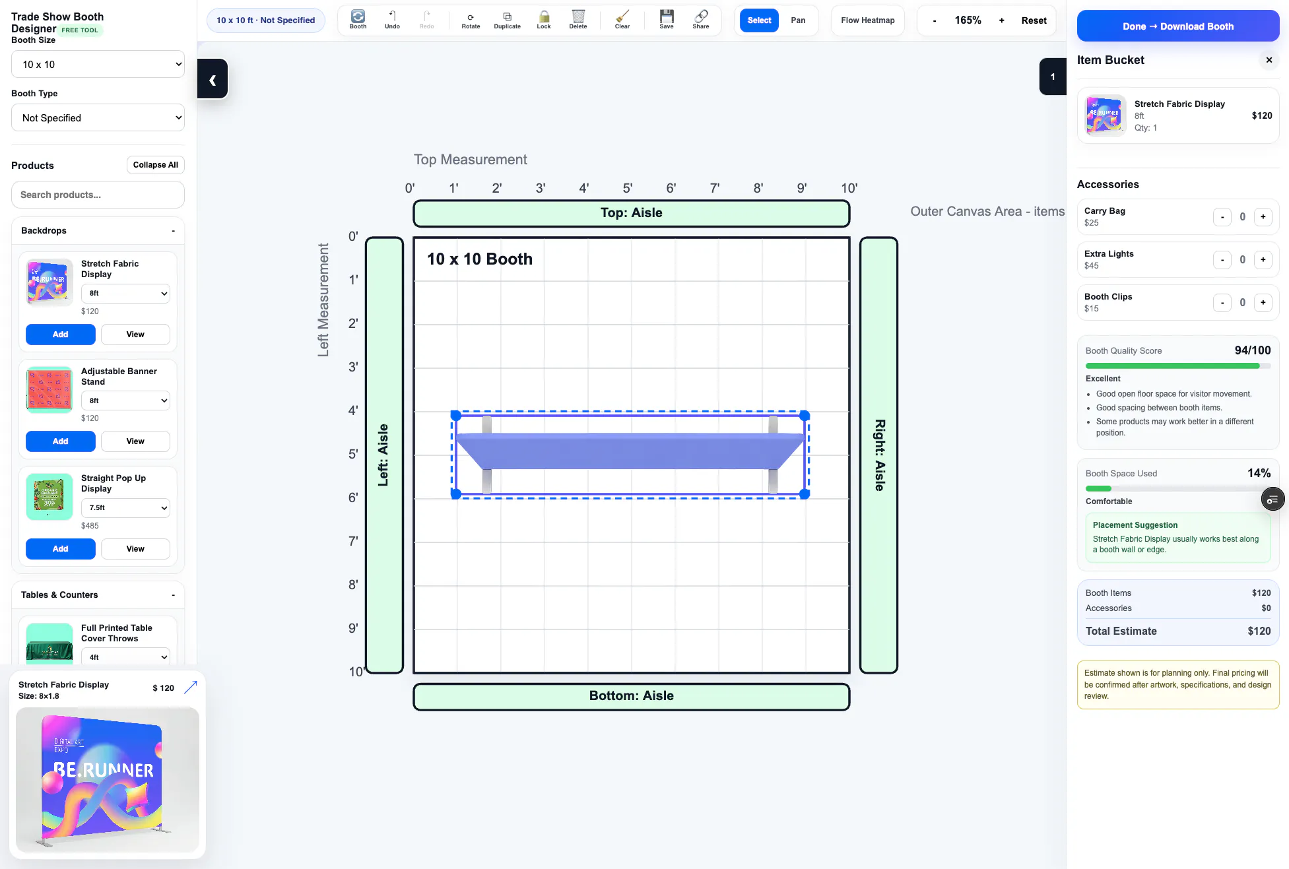Open Adjustable Banner Stand size dropdown
This screenshot has height=869, width=1289.
pyautogui.click(x=125, y=401)
